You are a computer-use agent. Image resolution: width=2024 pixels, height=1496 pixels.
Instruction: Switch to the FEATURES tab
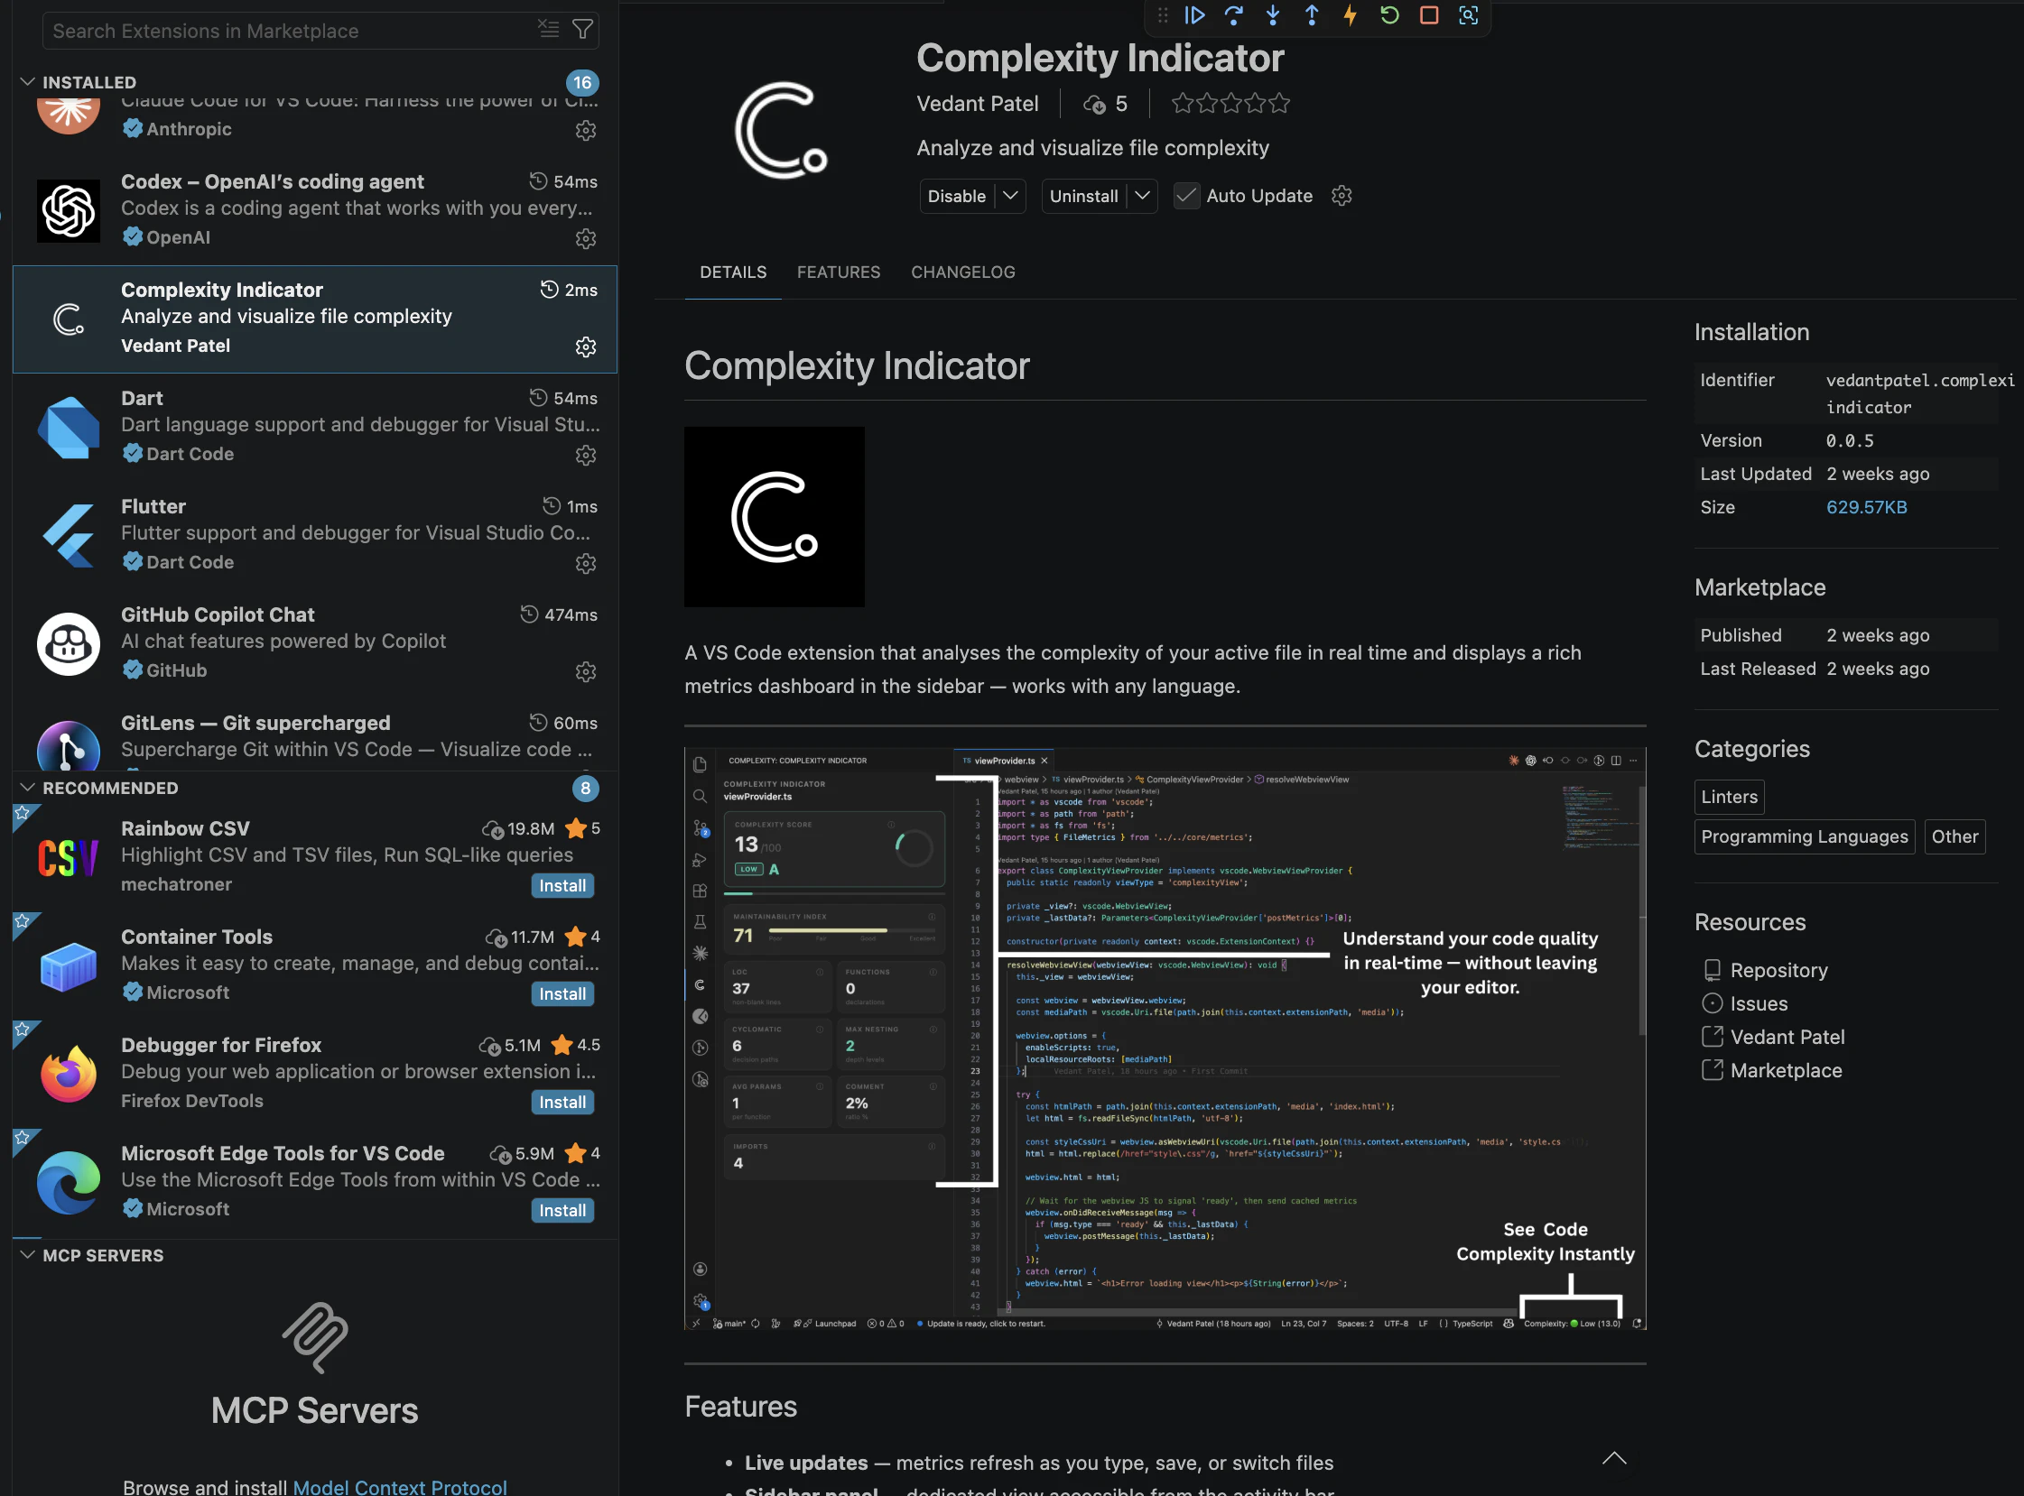click(x=838, y=272)
